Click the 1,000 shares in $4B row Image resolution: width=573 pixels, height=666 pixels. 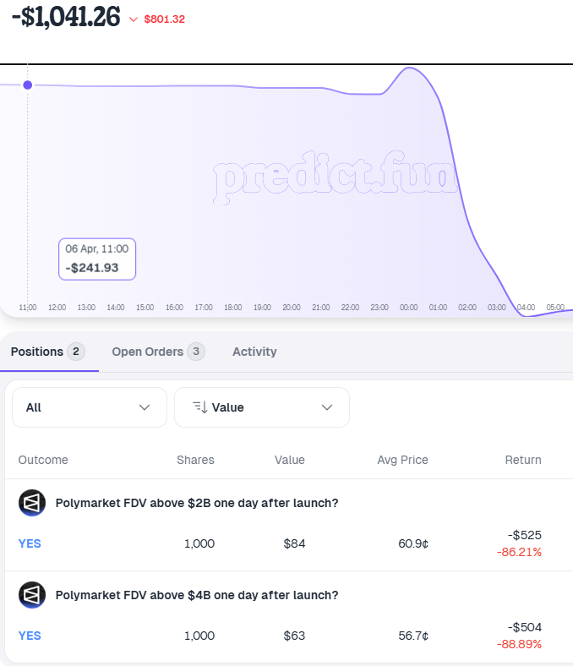(199, 636)
